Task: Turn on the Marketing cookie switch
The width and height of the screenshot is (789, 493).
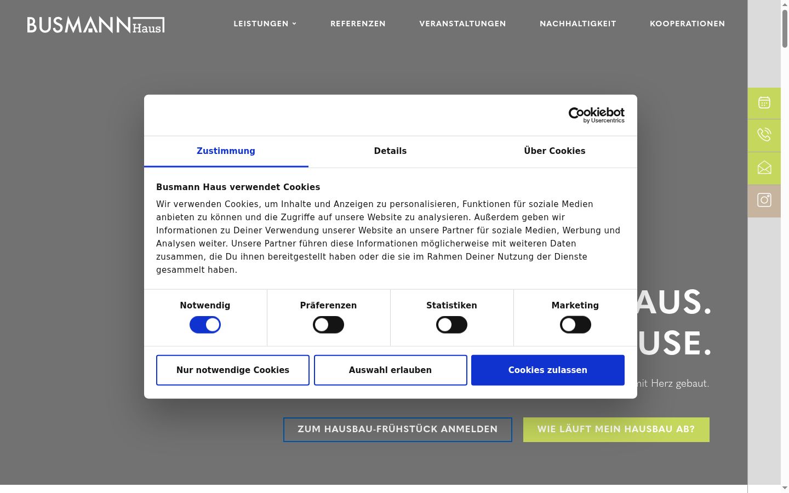Action: (x=575, y=325)
